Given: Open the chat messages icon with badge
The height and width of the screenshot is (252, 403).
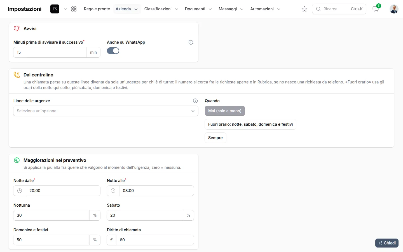Looking at the screenshot, I should [376, 9].
